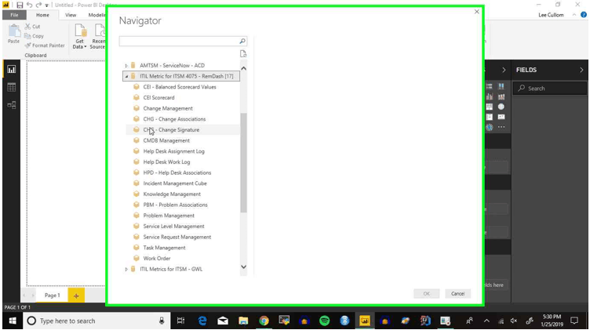Screen dimensions: 590x330
Task: Open Recent Sources in the ribbon
Action: pyautogui.click(x=98, y=36)
